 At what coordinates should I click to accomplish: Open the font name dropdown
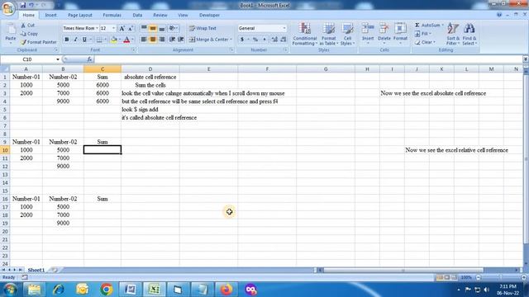(97, 28)
